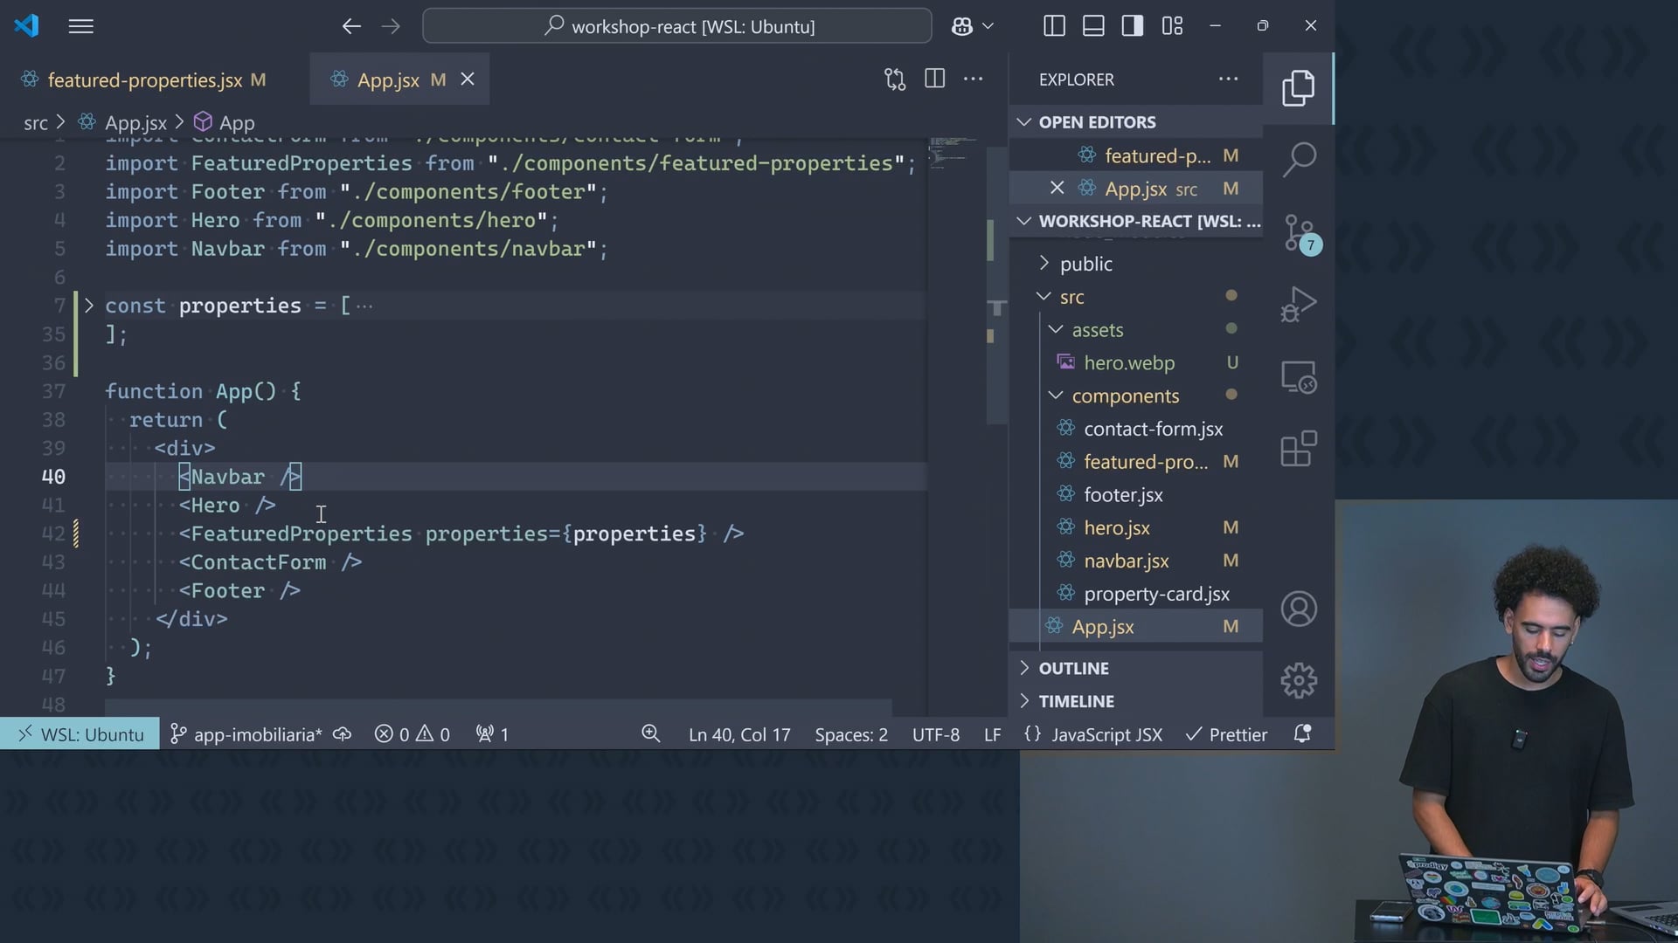Expand the folded properties array on line 7

coord(88,306)
